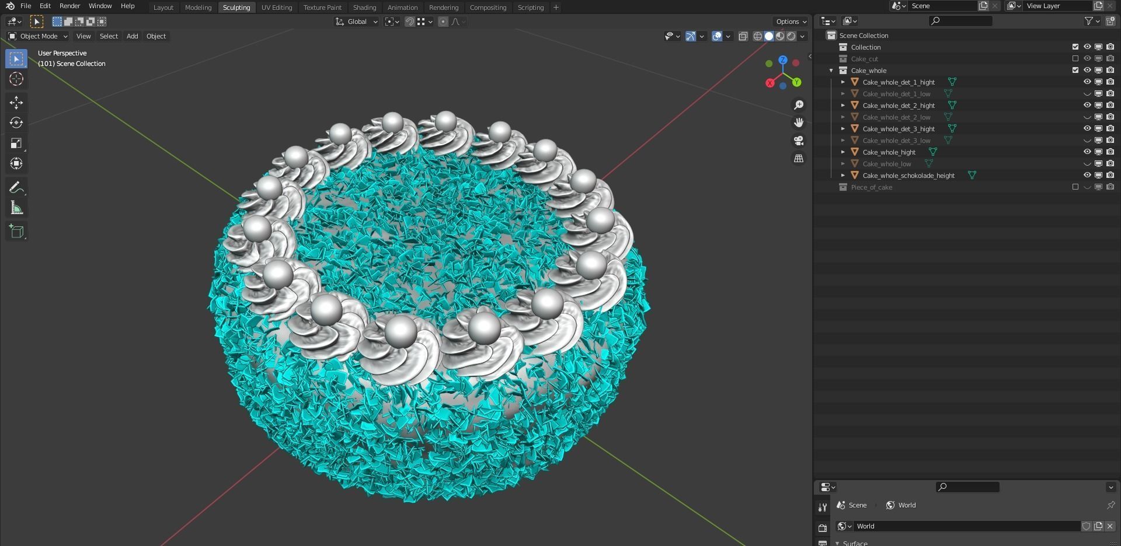This screenshot has width=1121, height=546.
Task: Open viewport shading options dropdown
Action: (x=803, y=36)
